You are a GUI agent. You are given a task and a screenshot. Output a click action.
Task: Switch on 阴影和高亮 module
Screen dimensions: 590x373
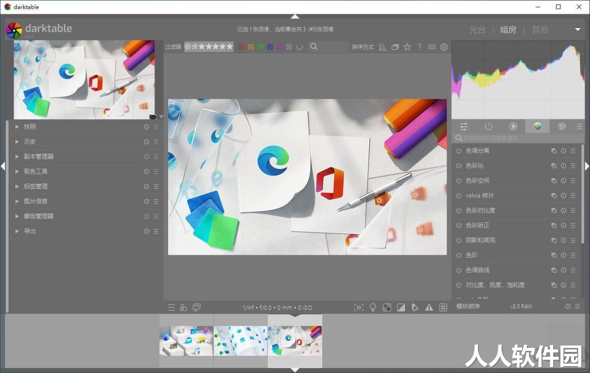(459, 240)
